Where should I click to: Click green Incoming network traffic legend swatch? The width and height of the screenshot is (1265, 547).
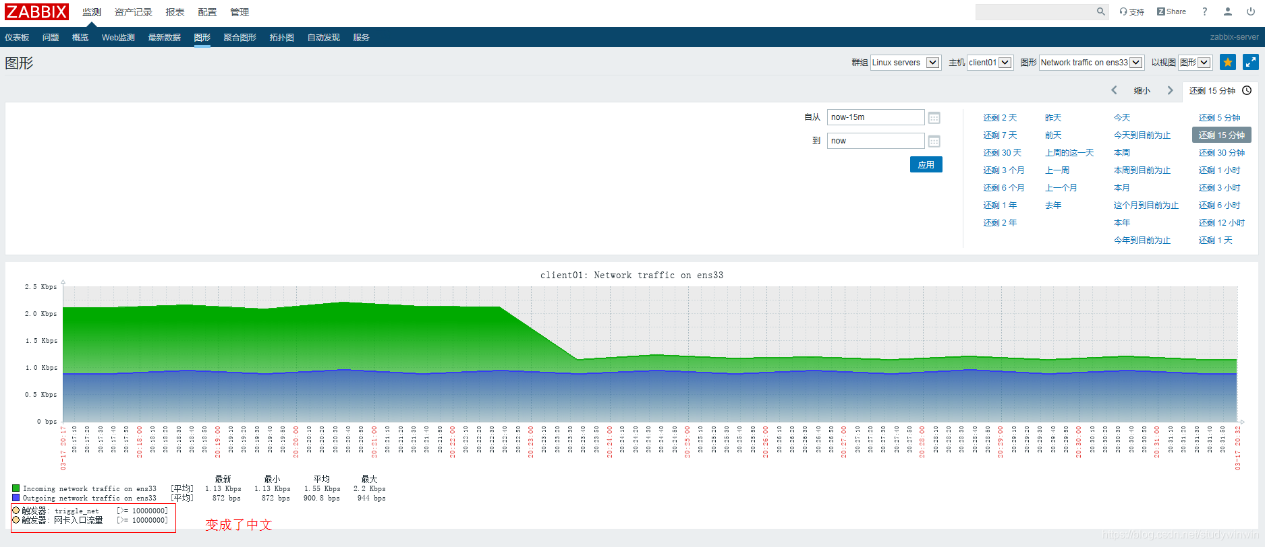pyautogui.click(x=16, y=488)
